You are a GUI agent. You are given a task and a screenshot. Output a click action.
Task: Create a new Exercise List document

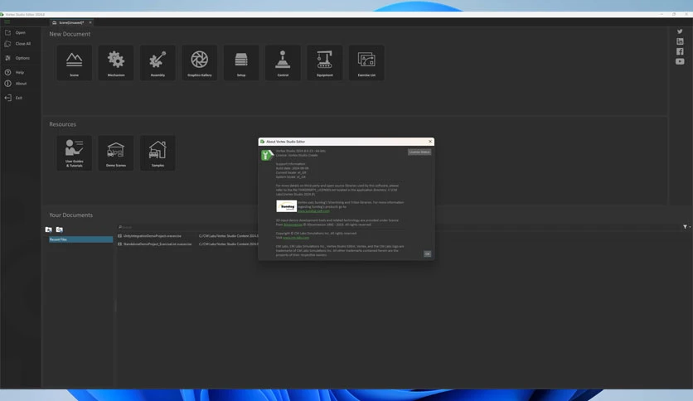[x=366, y=63]
